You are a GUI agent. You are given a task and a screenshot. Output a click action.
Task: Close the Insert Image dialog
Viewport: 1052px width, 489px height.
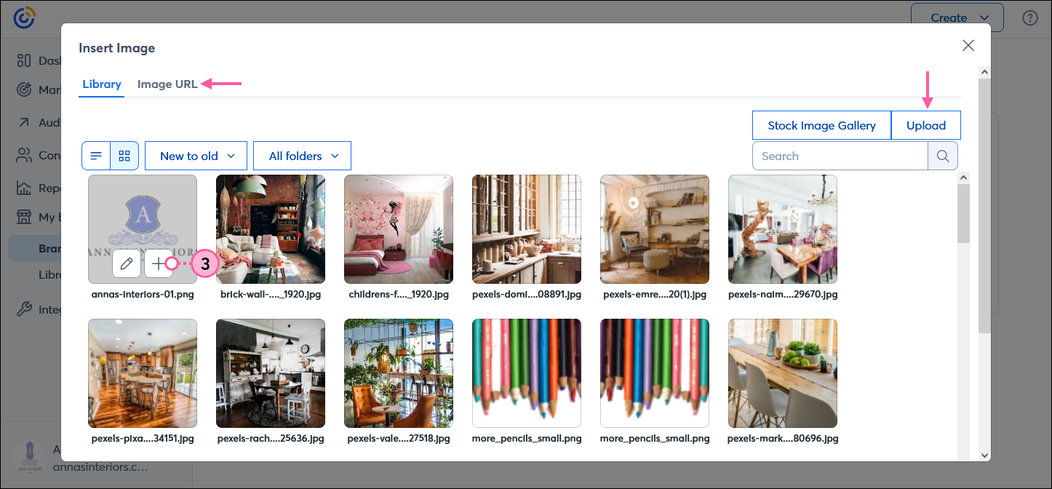click(968, 45)
